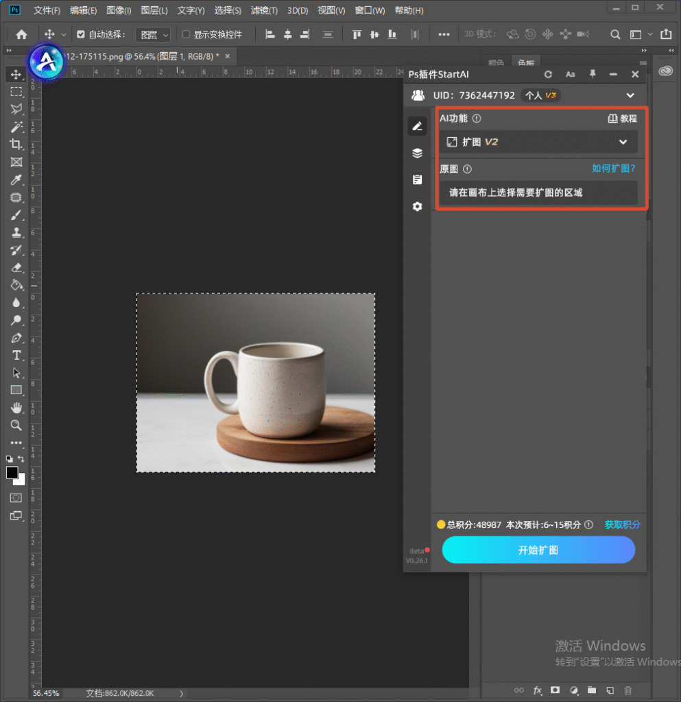The width and height of the screenshot is (681, 702).
Task: Expand status bar info arrow
Action: point(181,694)
